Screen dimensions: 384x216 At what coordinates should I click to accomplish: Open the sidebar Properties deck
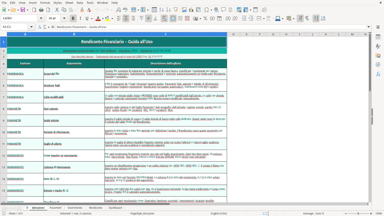click(378, 37)
